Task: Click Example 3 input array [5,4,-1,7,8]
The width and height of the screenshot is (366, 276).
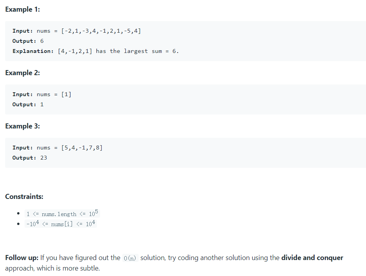Action: coord(82,148)
